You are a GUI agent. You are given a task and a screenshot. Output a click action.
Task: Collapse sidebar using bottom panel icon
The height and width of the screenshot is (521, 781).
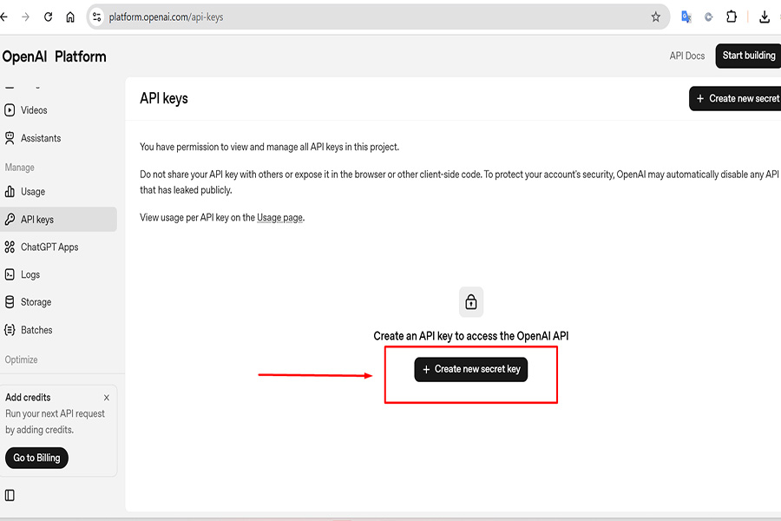tap(10, 495)
